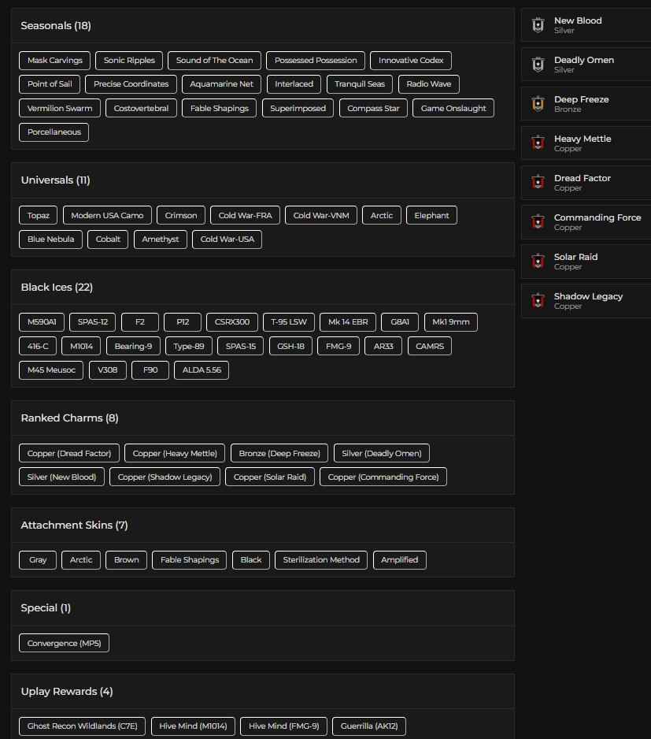Select the Dread Factor copper charm icon
This screenshot has height=739, width=651.
[x=538, y=182]
